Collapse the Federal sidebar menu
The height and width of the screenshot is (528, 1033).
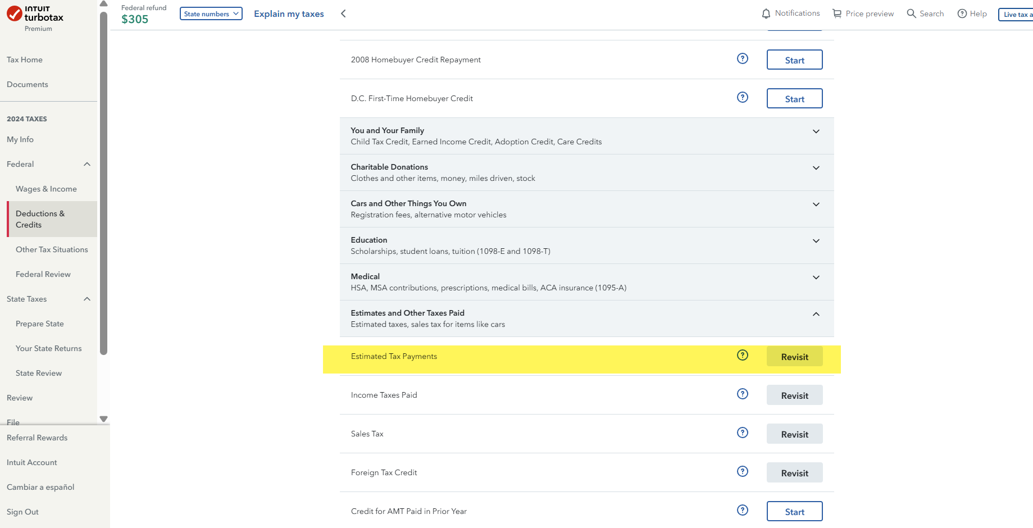87,164
